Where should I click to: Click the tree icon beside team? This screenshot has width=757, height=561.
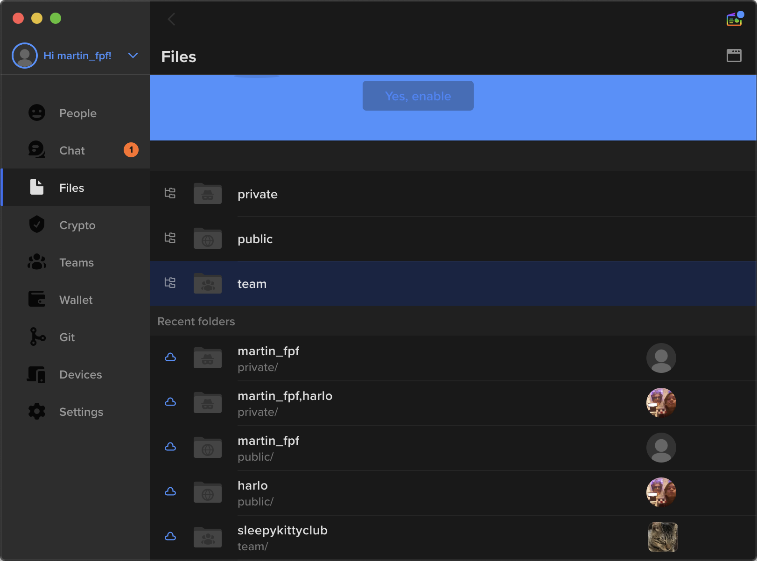point(170,283)
